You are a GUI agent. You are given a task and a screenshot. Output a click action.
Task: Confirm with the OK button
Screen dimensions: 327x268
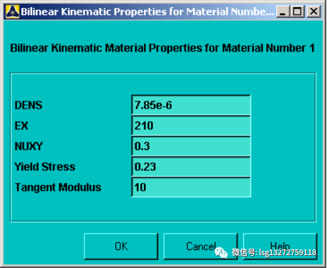click(x=121, y=247)
